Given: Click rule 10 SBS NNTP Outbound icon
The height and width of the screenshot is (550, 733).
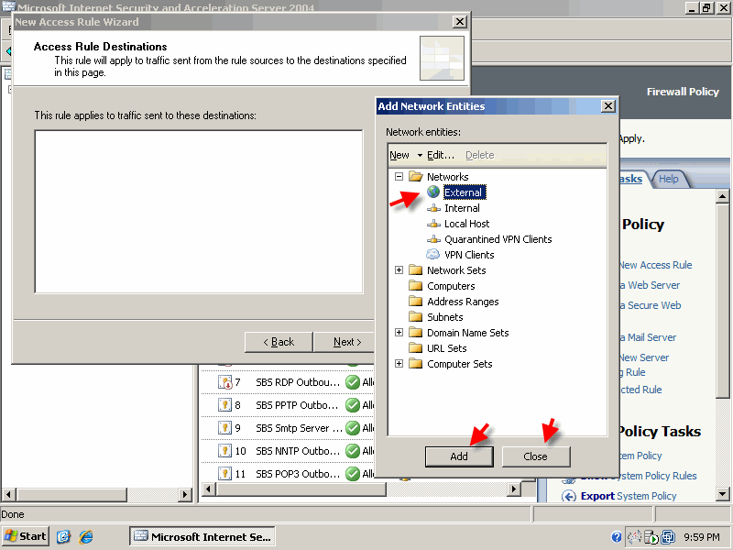Looking at the screenshot, I should 224,450.
